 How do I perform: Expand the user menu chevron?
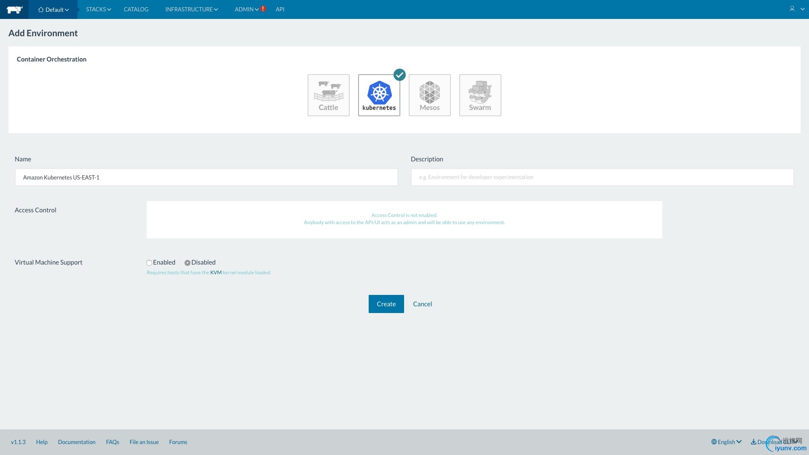point(803,9)
